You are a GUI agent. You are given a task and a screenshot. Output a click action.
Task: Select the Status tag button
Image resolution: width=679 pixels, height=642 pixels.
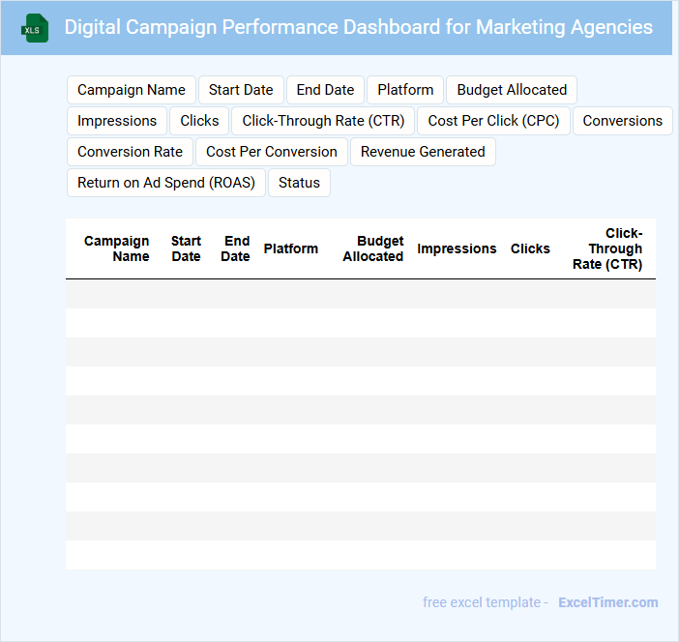click(299, 183)
